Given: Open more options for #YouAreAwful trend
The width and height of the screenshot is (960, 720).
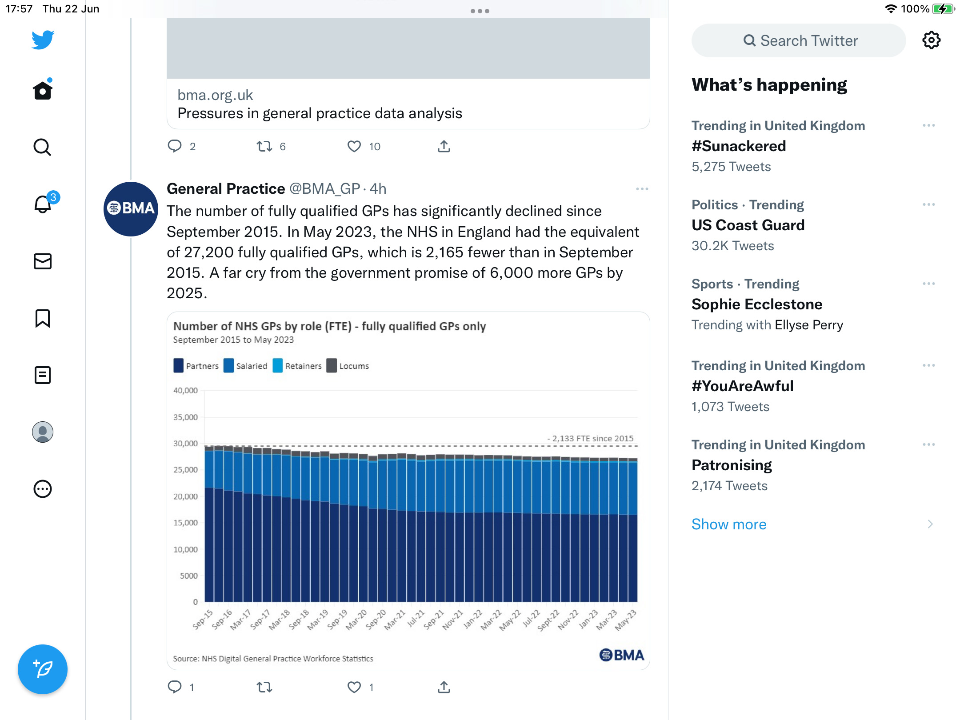Looking at the screenshot, I should (x=928, y=366).
